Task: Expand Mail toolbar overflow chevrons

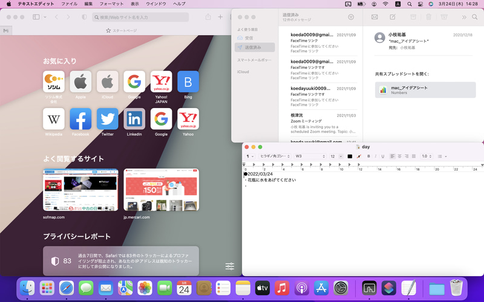Action: tap(464, 18)
